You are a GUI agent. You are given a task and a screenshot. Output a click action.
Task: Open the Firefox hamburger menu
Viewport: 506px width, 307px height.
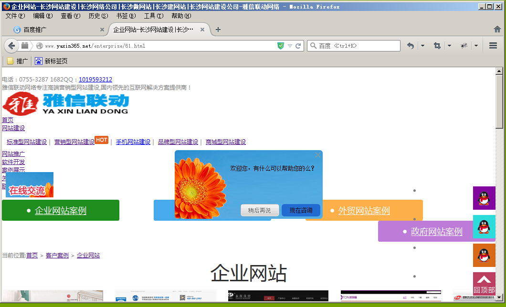coord(493,46)
